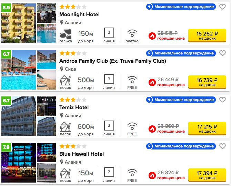The height and width of the screenshot is (186, 231).
Task: Select the 16 739 ₽ Andros price button
Action: pyautogui.click(x=207, y=82)
